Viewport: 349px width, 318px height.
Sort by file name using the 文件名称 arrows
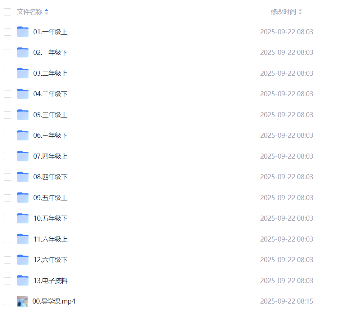pos(46,12)
